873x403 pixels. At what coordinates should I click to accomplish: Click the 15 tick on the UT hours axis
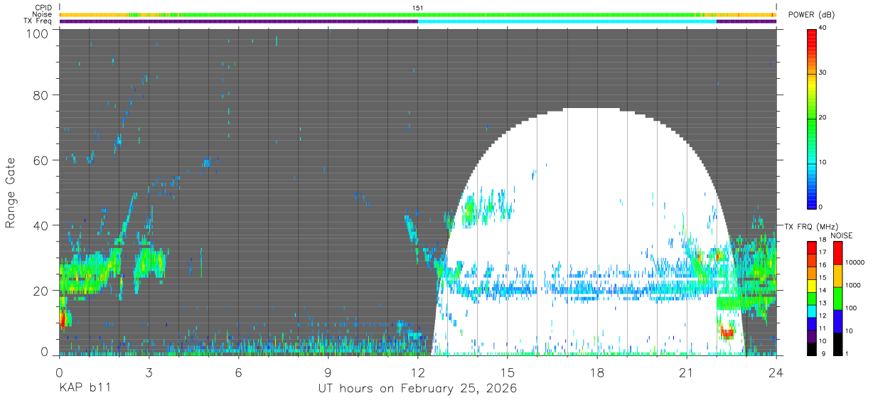click(x=507, y=372)
